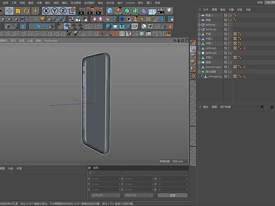Open the left dropdown in coordinates panel
Screen dimensions: 275x206
105,195
